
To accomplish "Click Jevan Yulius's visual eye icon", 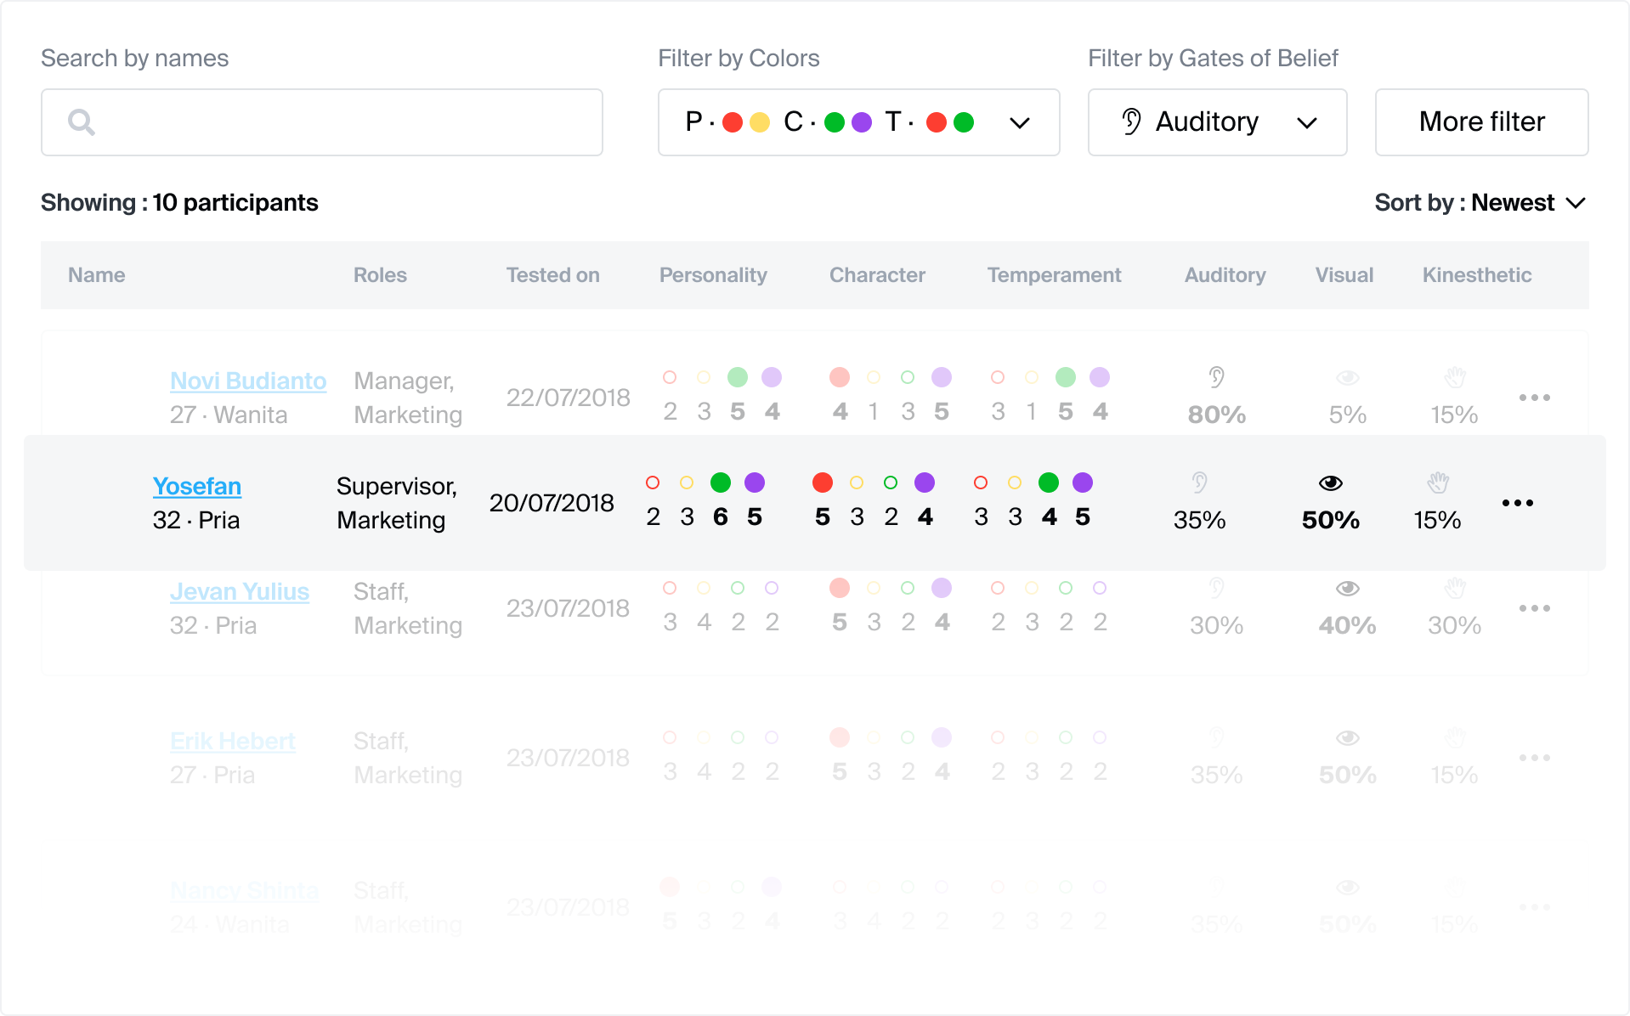I will (1347, 589).
